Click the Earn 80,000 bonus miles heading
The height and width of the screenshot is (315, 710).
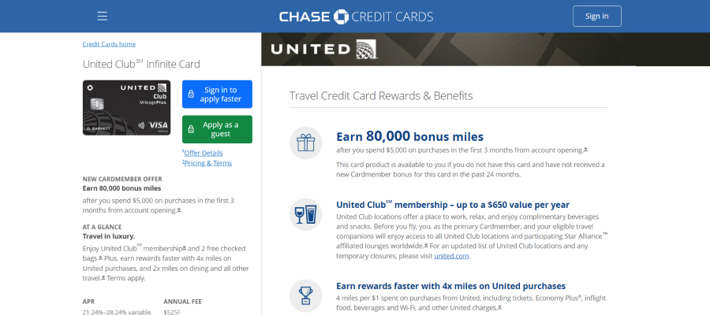coord(409,136)
